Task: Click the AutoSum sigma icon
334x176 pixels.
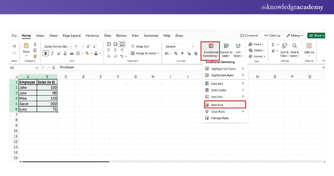Action: [273, 45]
